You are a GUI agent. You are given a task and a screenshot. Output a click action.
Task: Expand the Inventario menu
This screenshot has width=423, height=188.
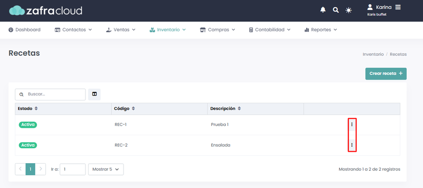(168, 30)
